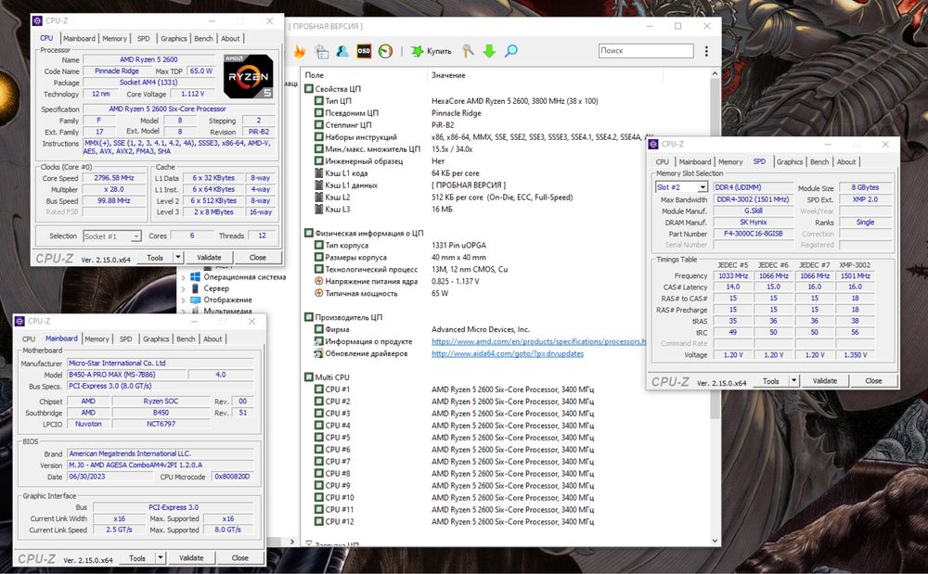Screen dimensions: 928x574
Task: Click the icon beside Типичная мощность
Action: coord(318,293)
